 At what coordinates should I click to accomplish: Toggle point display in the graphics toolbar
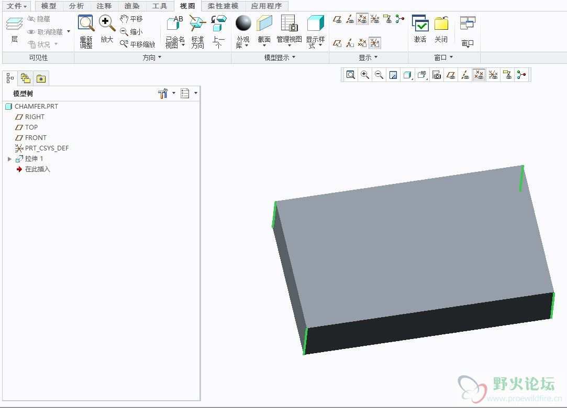pyautogui.click(x=479, y=75)
